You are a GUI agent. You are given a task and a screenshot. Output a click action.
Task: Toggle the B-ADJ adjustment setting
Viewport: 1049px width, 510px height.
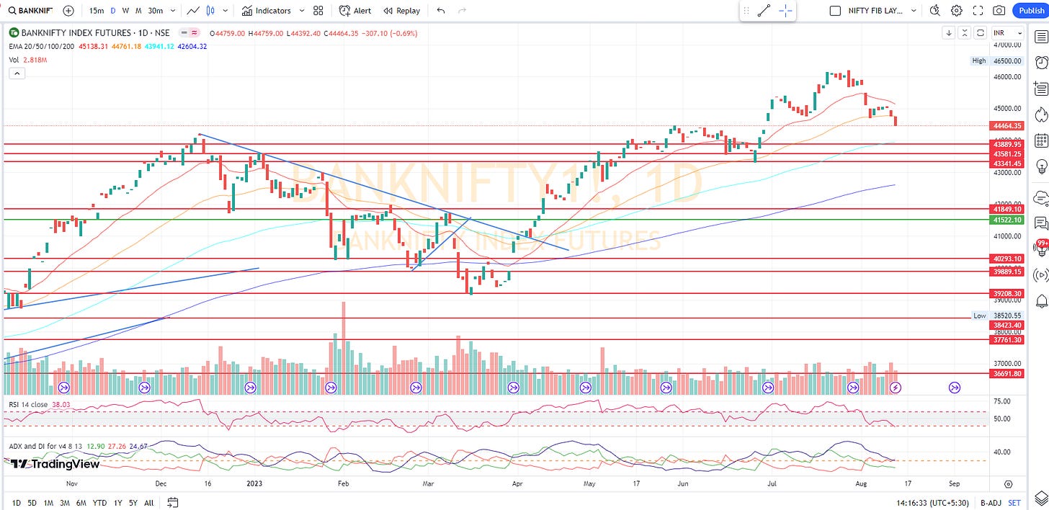(991, 503)
